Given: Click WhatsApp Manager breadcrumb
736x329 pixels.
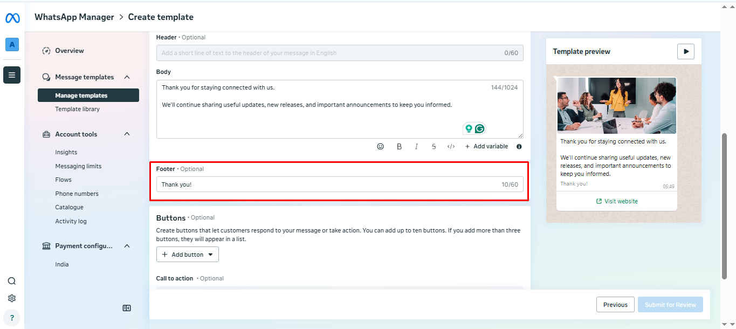Looking at the screenshot, I should click(x=74, y=17).
